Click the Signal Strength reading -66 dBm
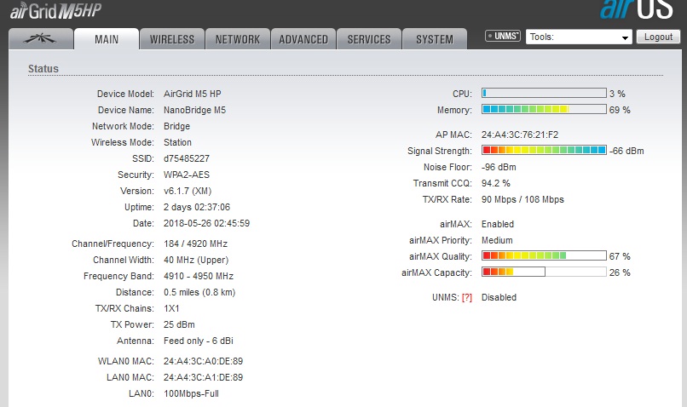Screen dimensions: 687x407 [x=626, y=151]
